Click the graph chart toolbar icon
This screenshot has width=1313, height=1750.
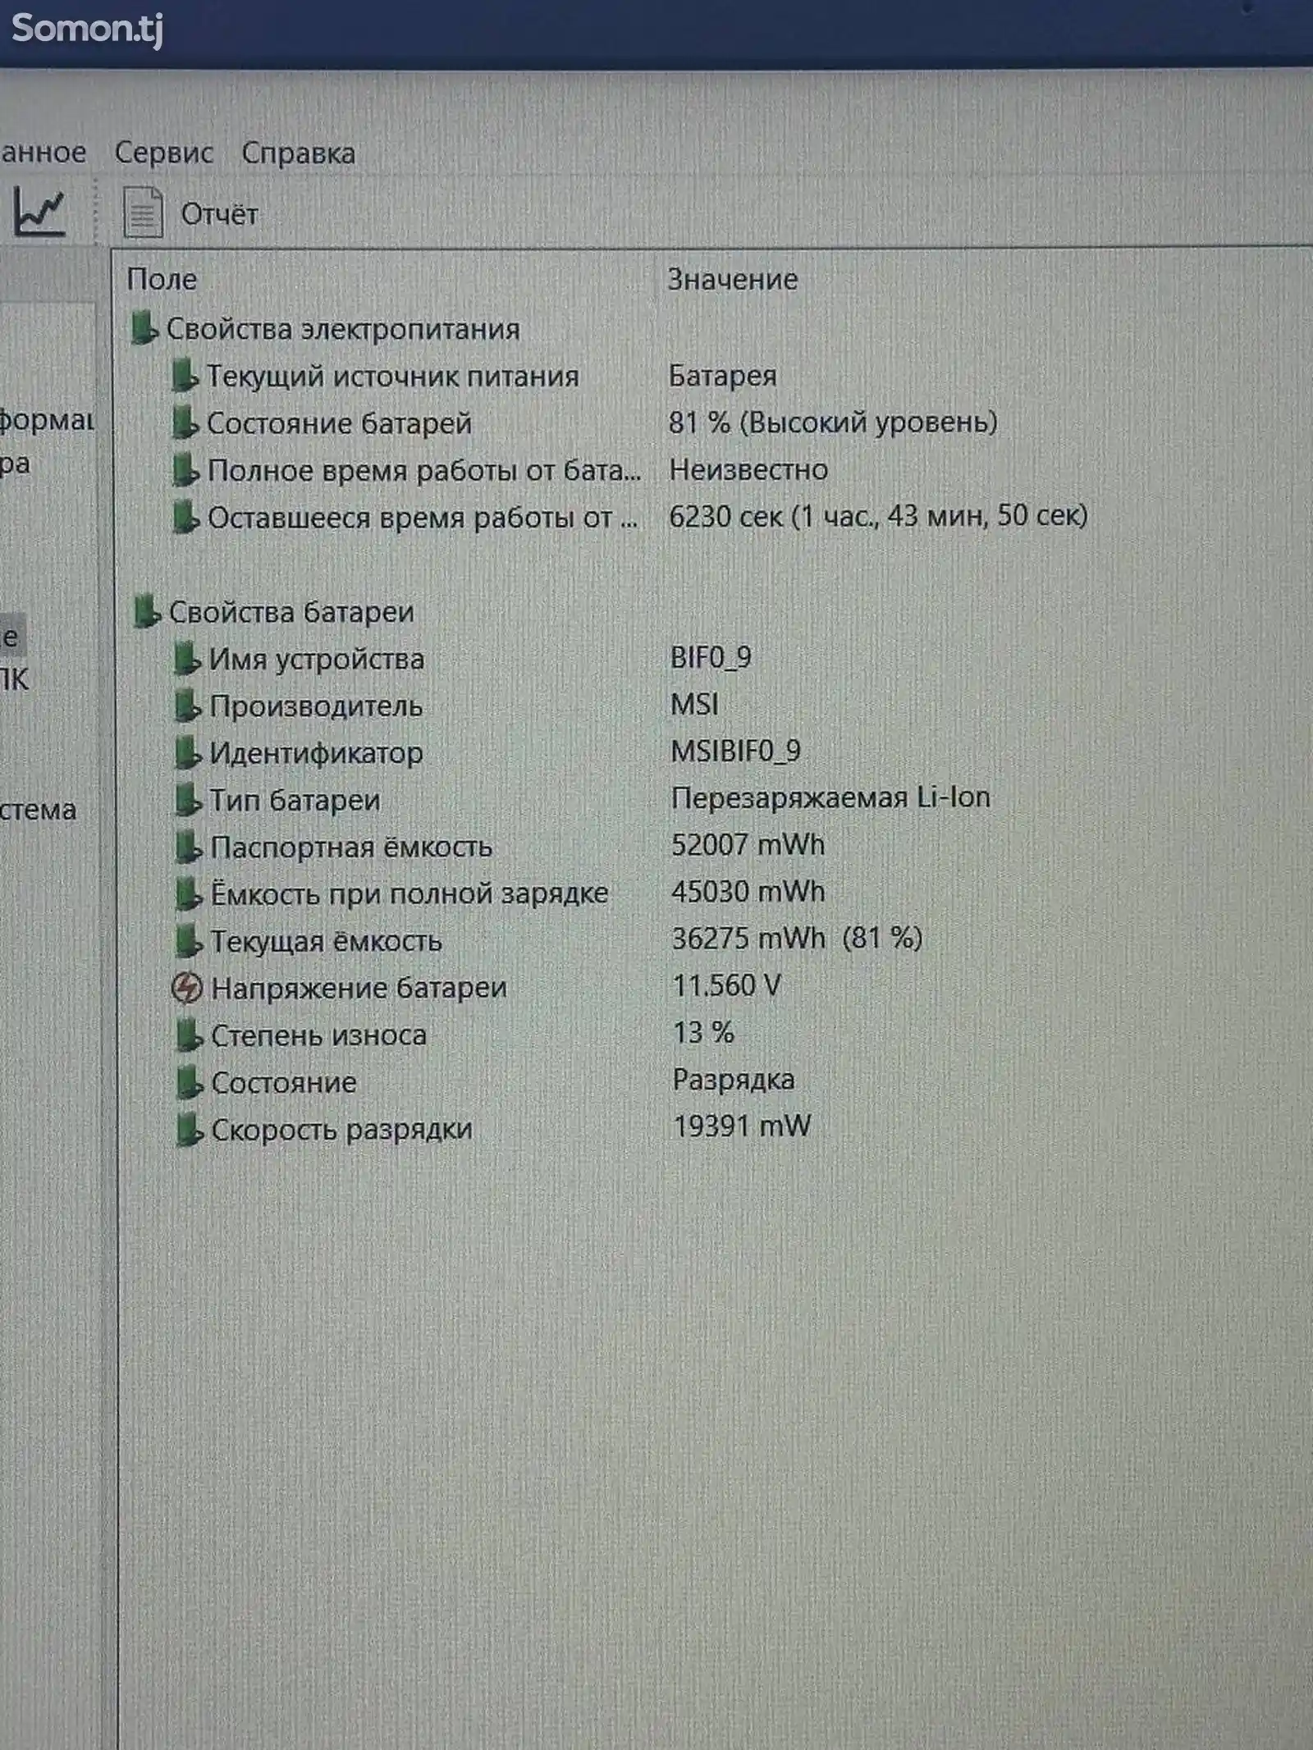39,213
